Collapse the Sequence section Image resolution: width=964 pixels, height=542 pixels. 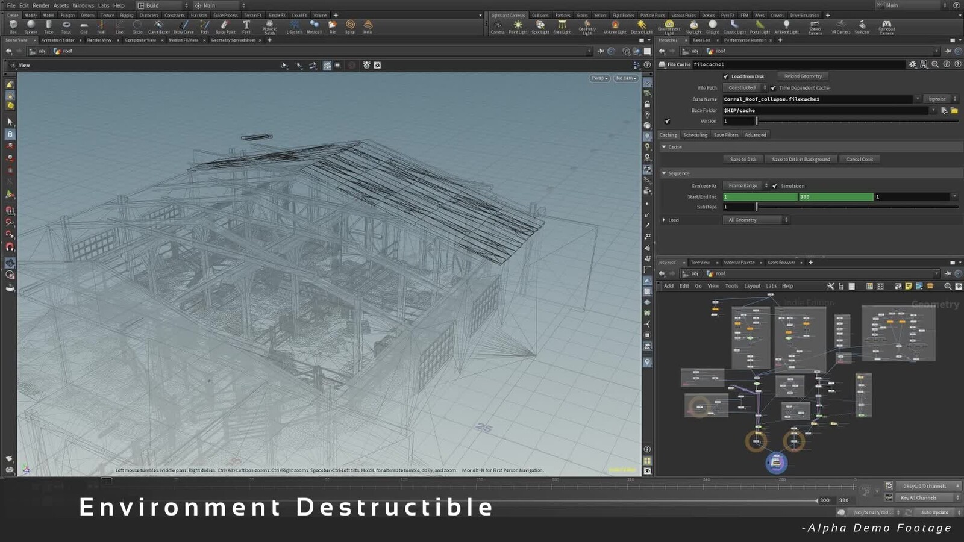664,173
